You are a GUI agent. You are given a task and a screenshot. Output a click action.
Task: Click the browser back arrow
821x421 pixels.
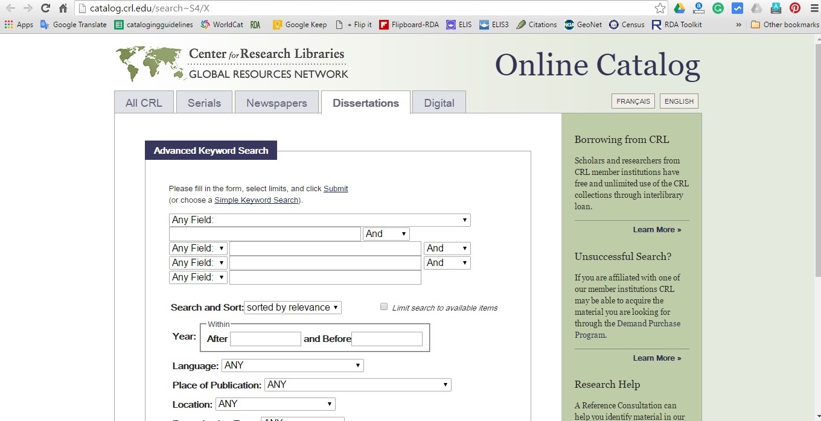(10, 8)
